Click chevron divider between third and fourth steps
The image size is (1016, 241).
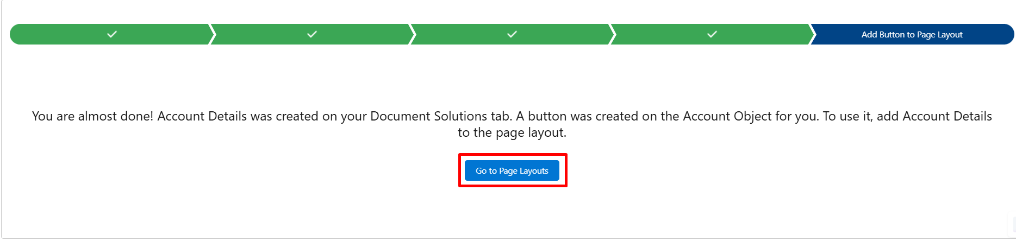612,34
